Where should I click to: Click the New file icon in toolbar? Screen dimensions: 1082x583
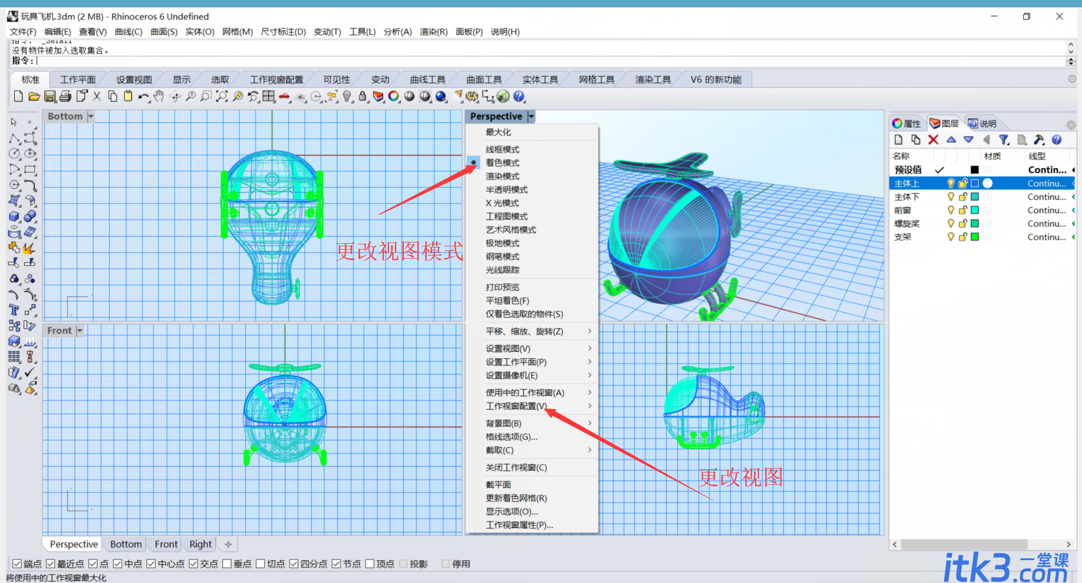(18, 96)
